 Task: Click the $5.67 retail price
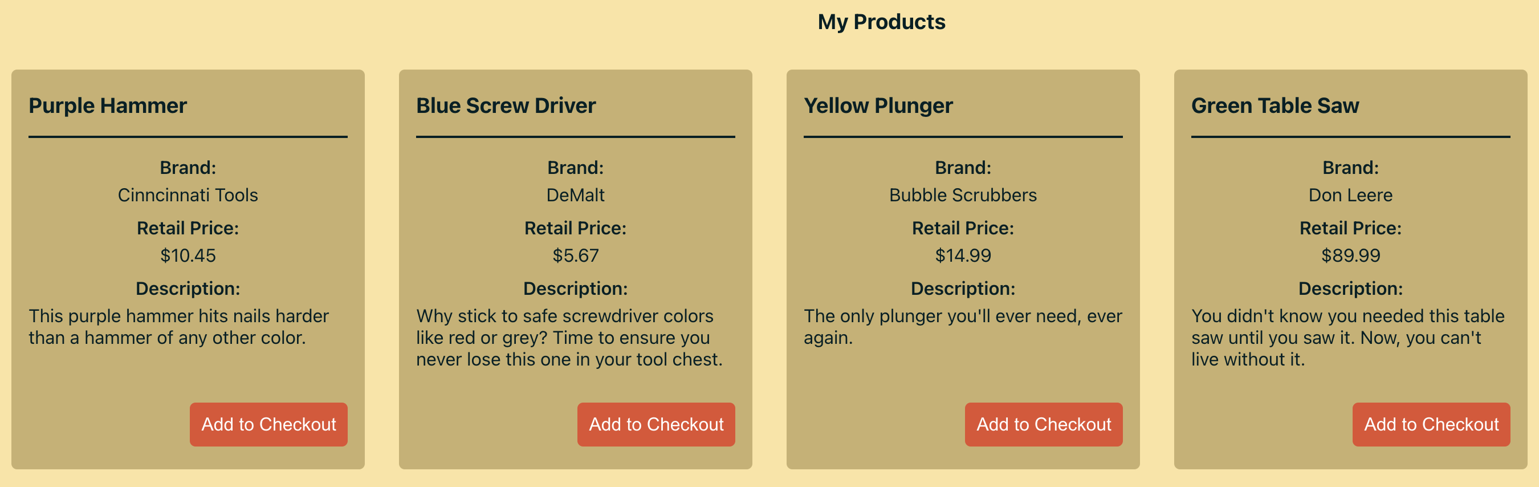click(x=575, y=255)
